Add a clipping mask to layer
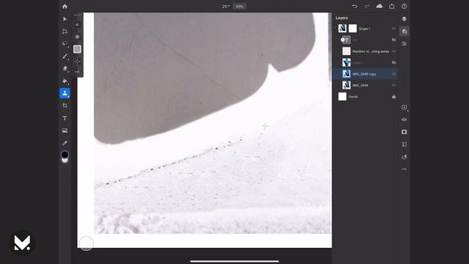The width and height of the screenshot is (469, 264). point(404,144)
